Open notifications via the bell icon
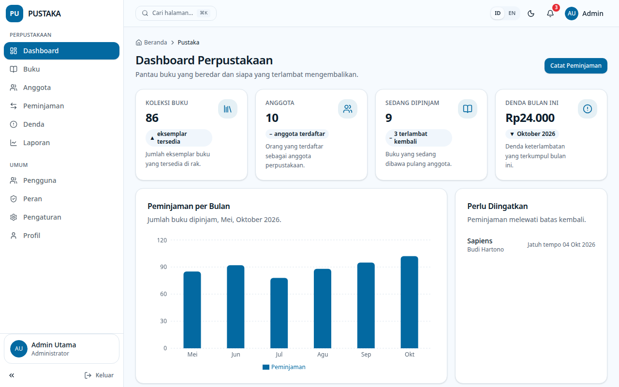 [550, 14]
